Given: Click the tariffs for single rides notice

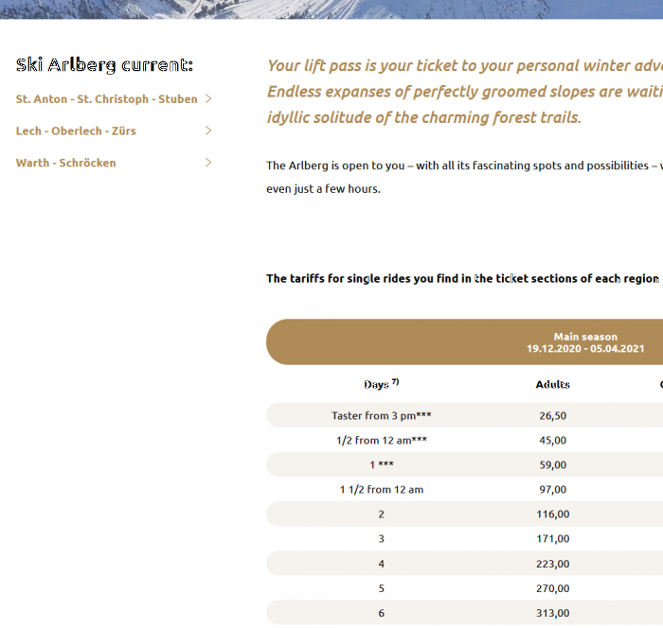Looking at the screenshot, I should (x=462, y=279).
